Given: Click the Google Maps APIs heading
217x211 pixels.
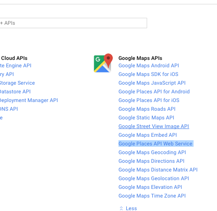Looking at the screenshot, I should (x=140, y=58).
